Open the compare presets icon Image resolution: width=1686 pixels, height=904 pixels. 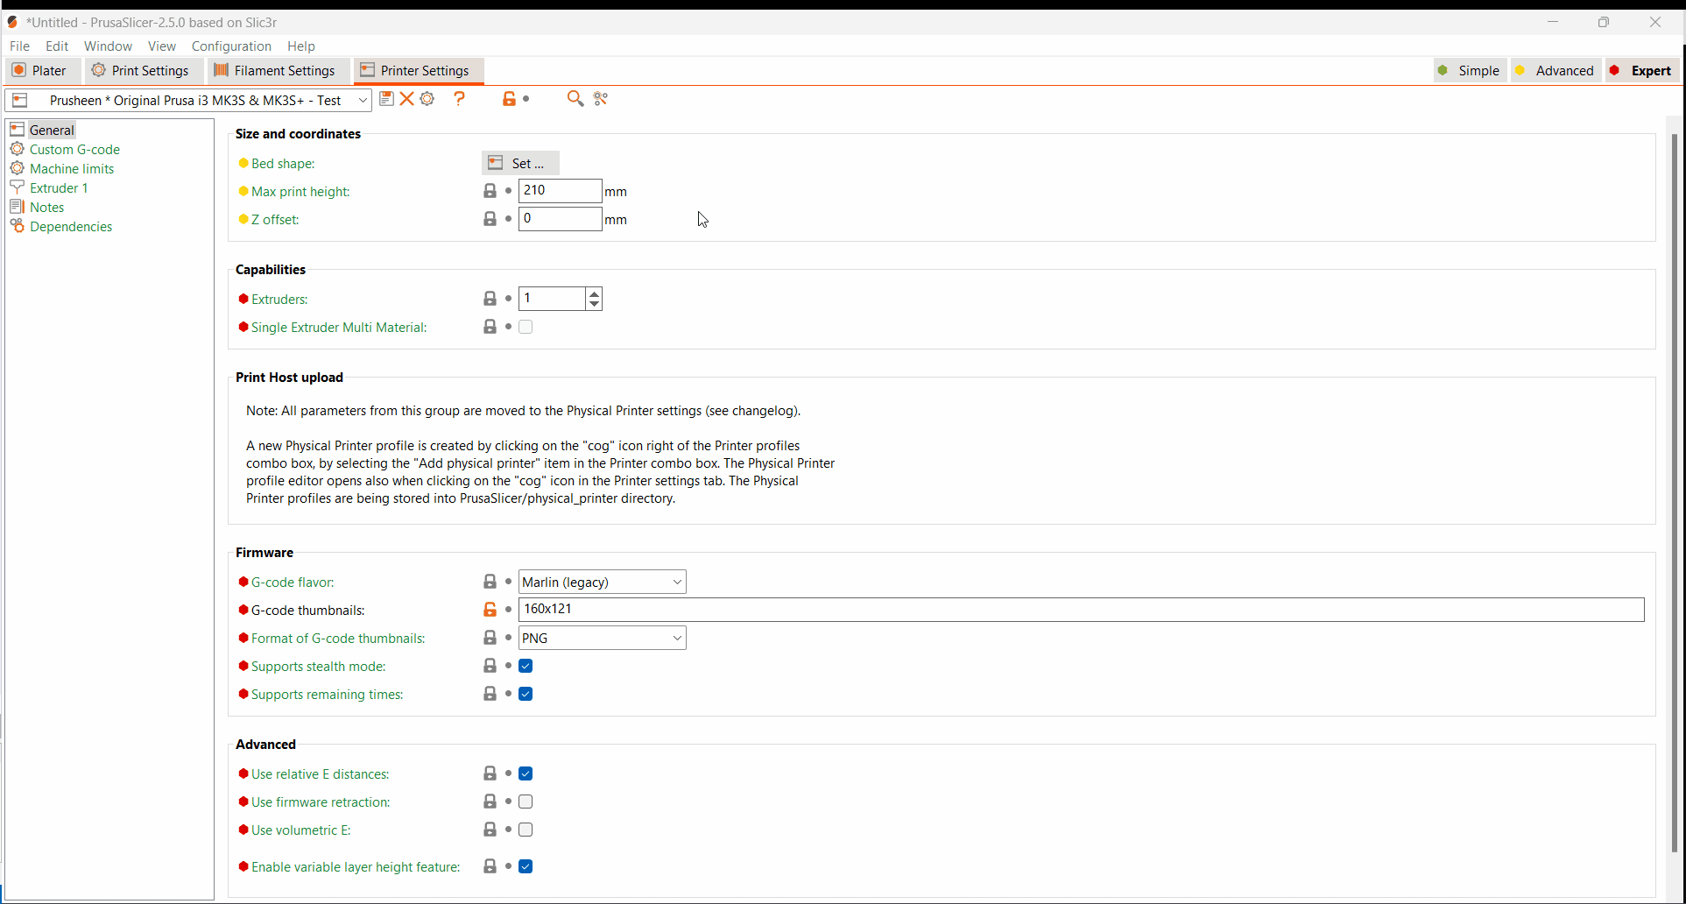click(x=601, y=99)
